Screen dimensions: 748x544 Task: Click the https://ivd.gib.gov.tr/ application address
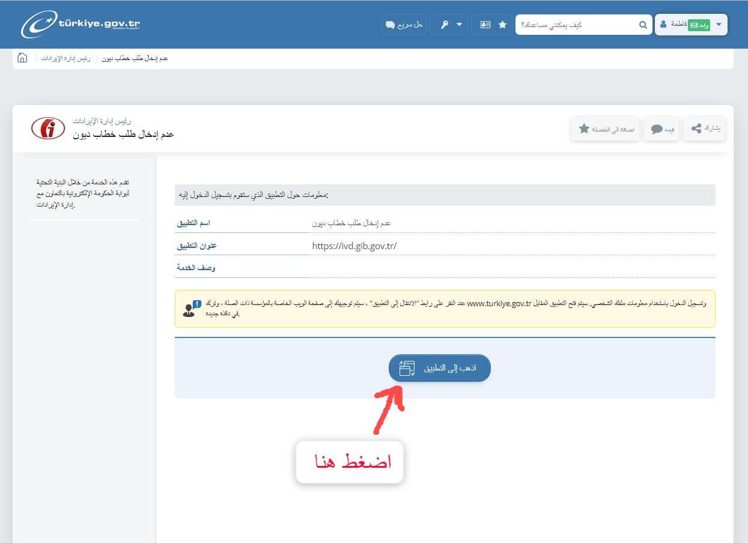tap(354, 246)
